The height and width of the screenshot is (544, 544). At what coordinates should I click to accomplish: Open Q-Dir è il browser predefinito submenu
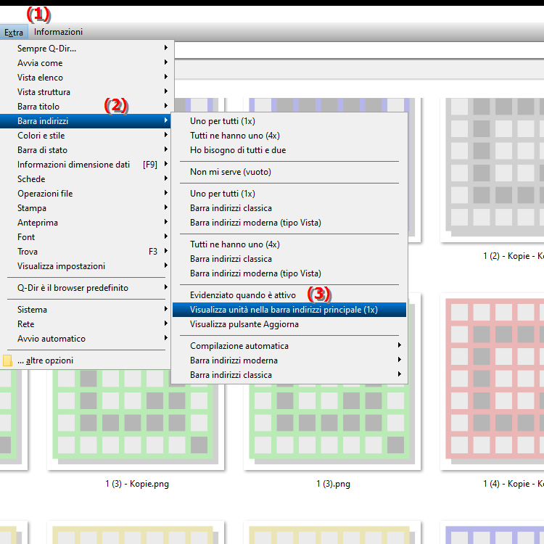click(86, 288)
